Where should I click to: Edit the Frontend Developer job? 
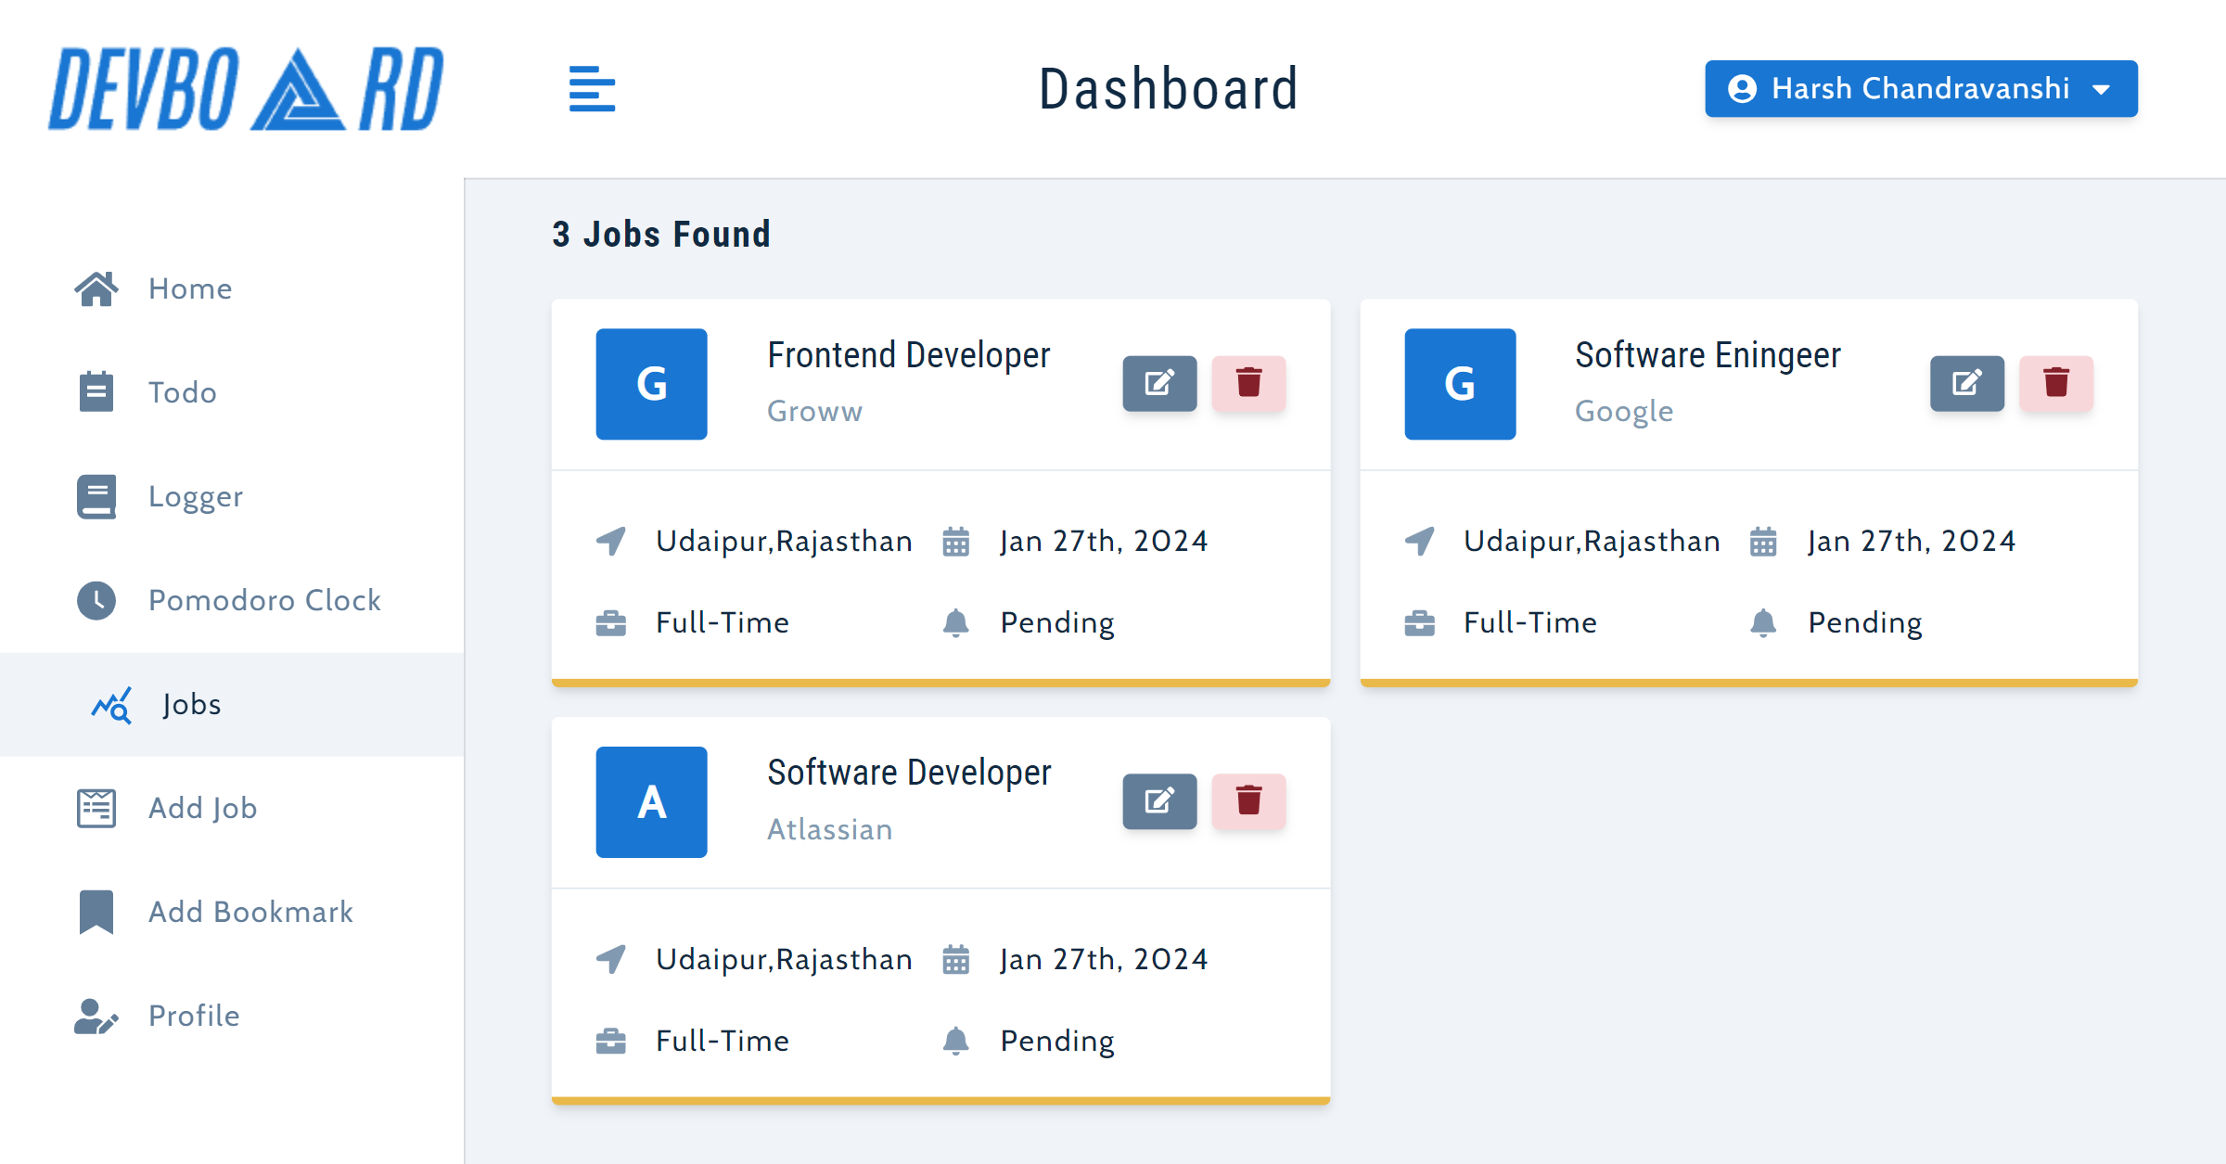[x=1159, y=383]
